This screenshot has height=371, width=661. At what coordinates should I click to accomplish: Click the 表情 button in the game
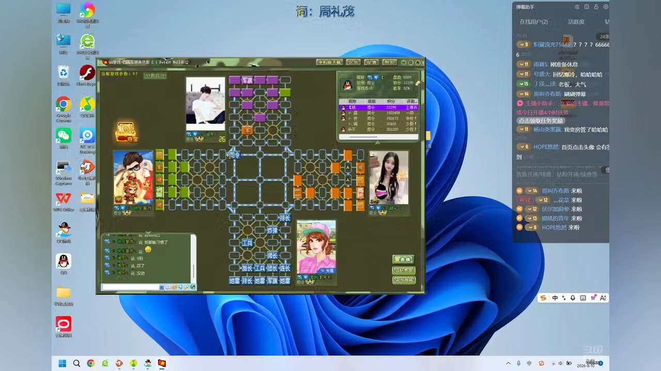(x=403, y=259)
